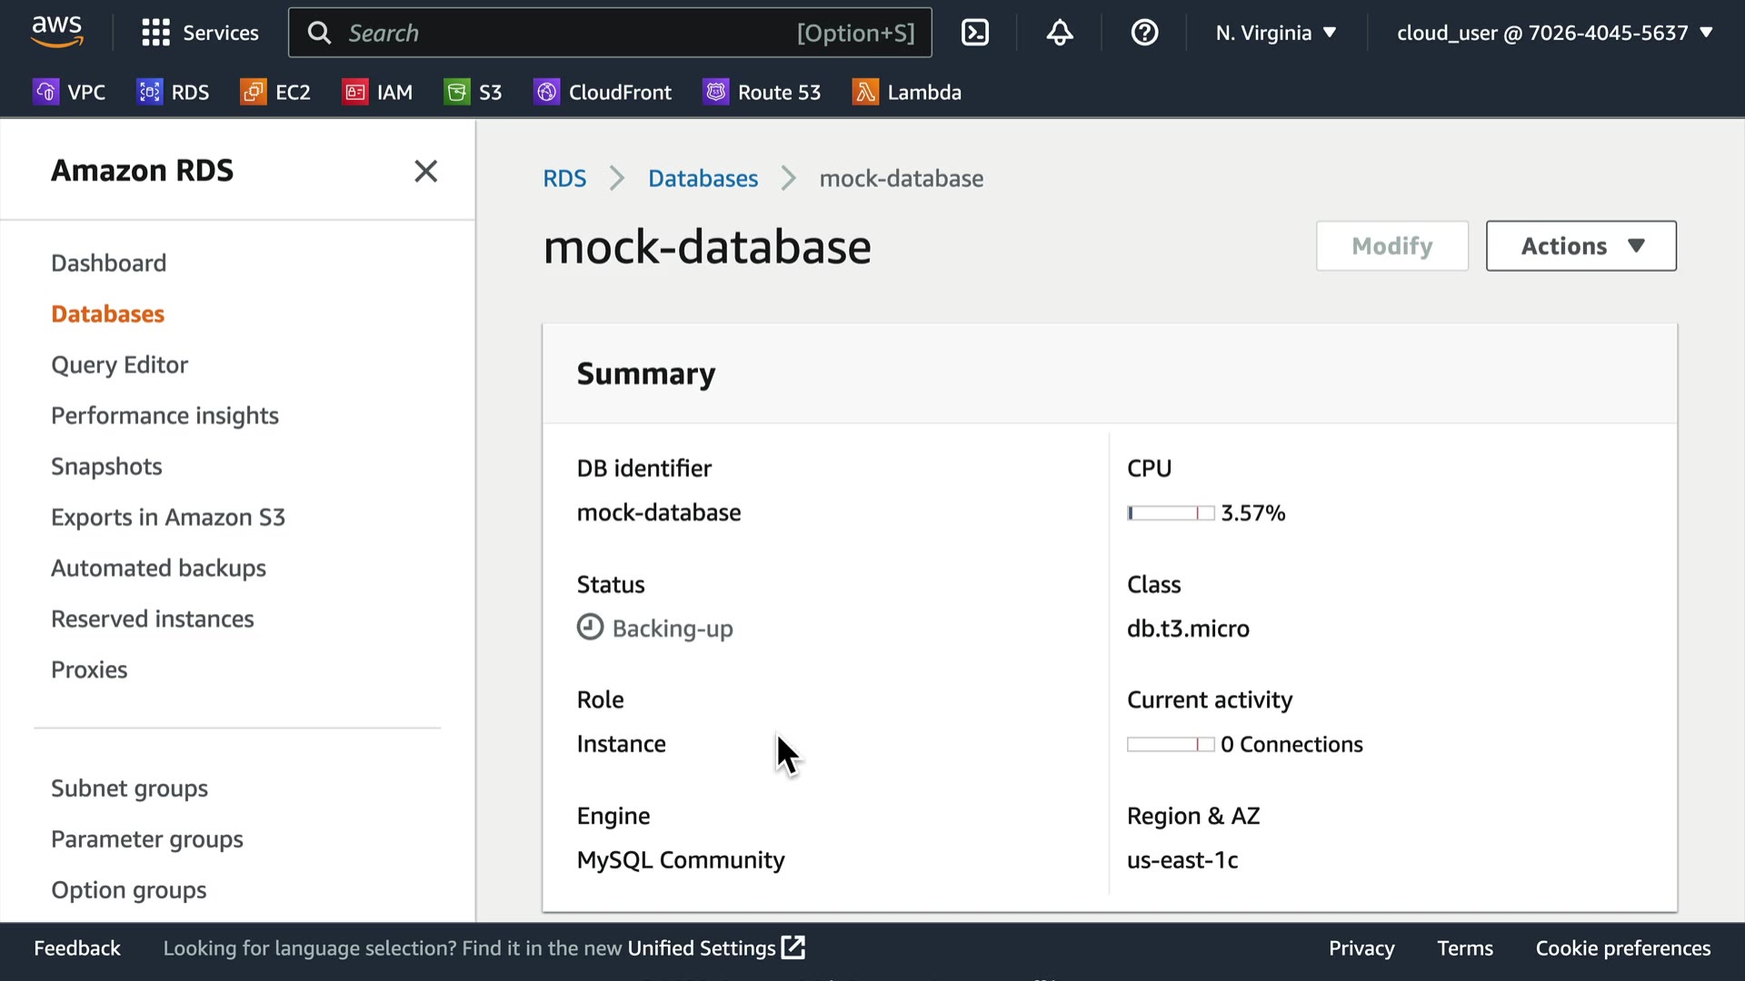The width and height of the screenshot is (1745, 981).
Task: Open the Route 53 shortcut icon
Action: [716, 92]
